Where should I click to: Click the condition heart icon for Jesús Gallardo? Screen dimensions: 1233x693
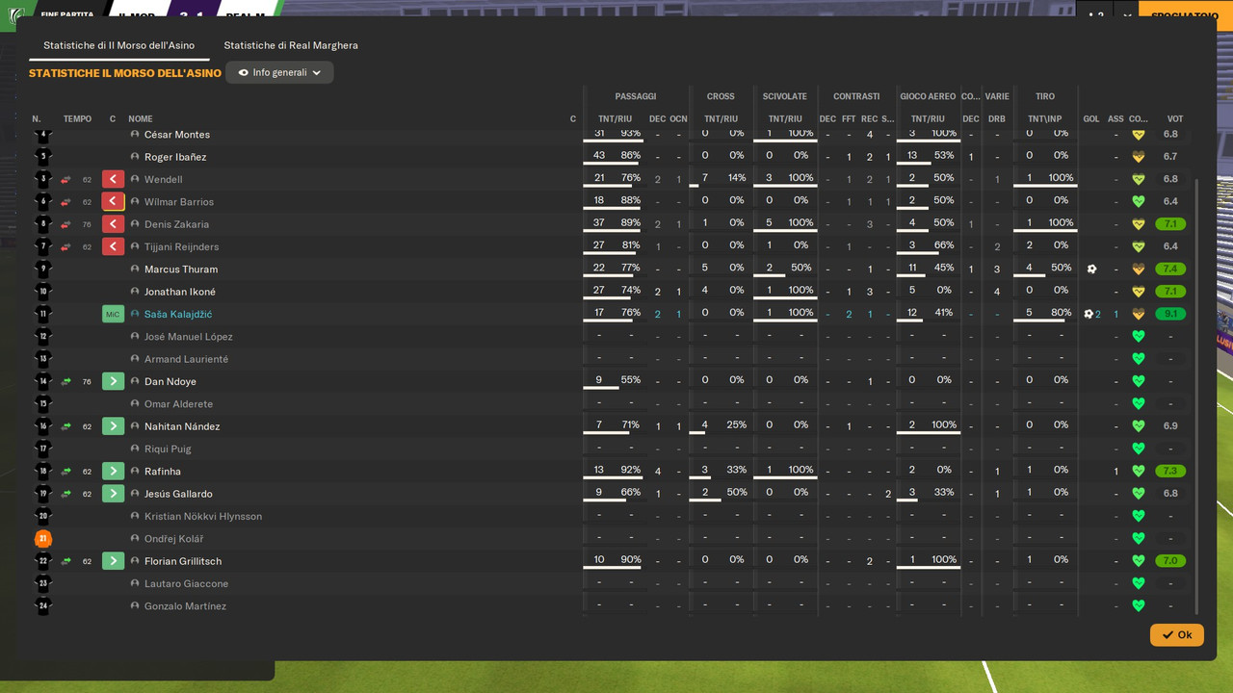tap(1138, 494)
